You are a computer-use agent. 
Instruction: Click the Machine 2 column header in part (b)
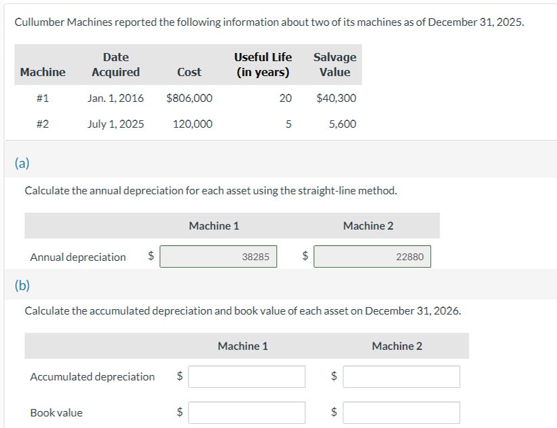(x=396, y=345)
